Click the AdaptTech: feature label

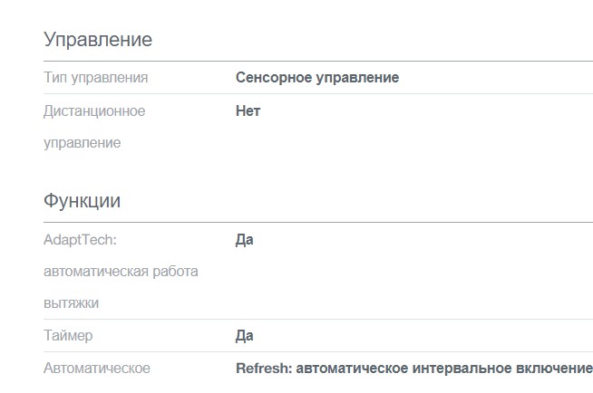81,240
